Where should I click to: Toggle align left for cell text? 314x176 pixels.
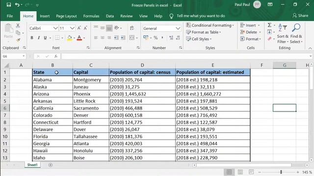tap(96, 38)
